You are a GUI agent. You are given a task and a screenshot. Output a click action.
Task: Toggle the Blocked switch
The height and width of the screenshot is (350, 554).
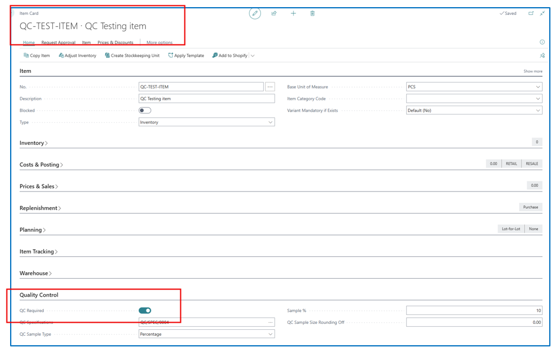[145, 110]
